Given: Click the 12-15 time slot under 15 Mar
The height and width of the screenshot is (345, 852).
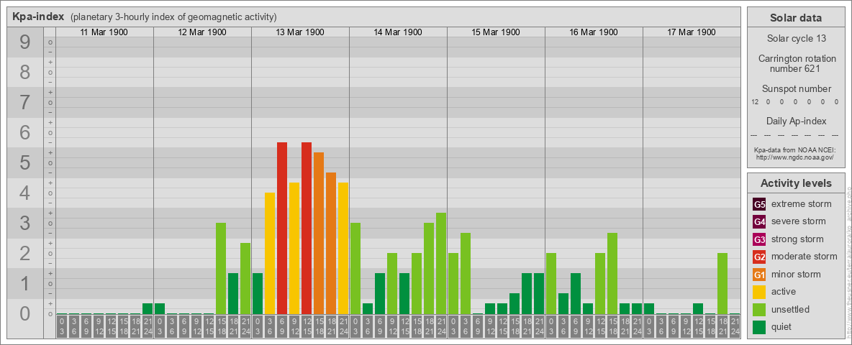Looking at the screenshot, I should coord(502,327).
